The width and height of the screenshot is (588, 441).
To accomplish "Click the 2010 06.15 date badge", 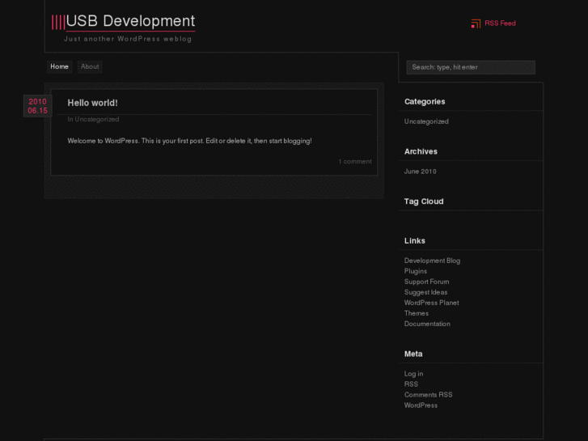I will (37, 106).
